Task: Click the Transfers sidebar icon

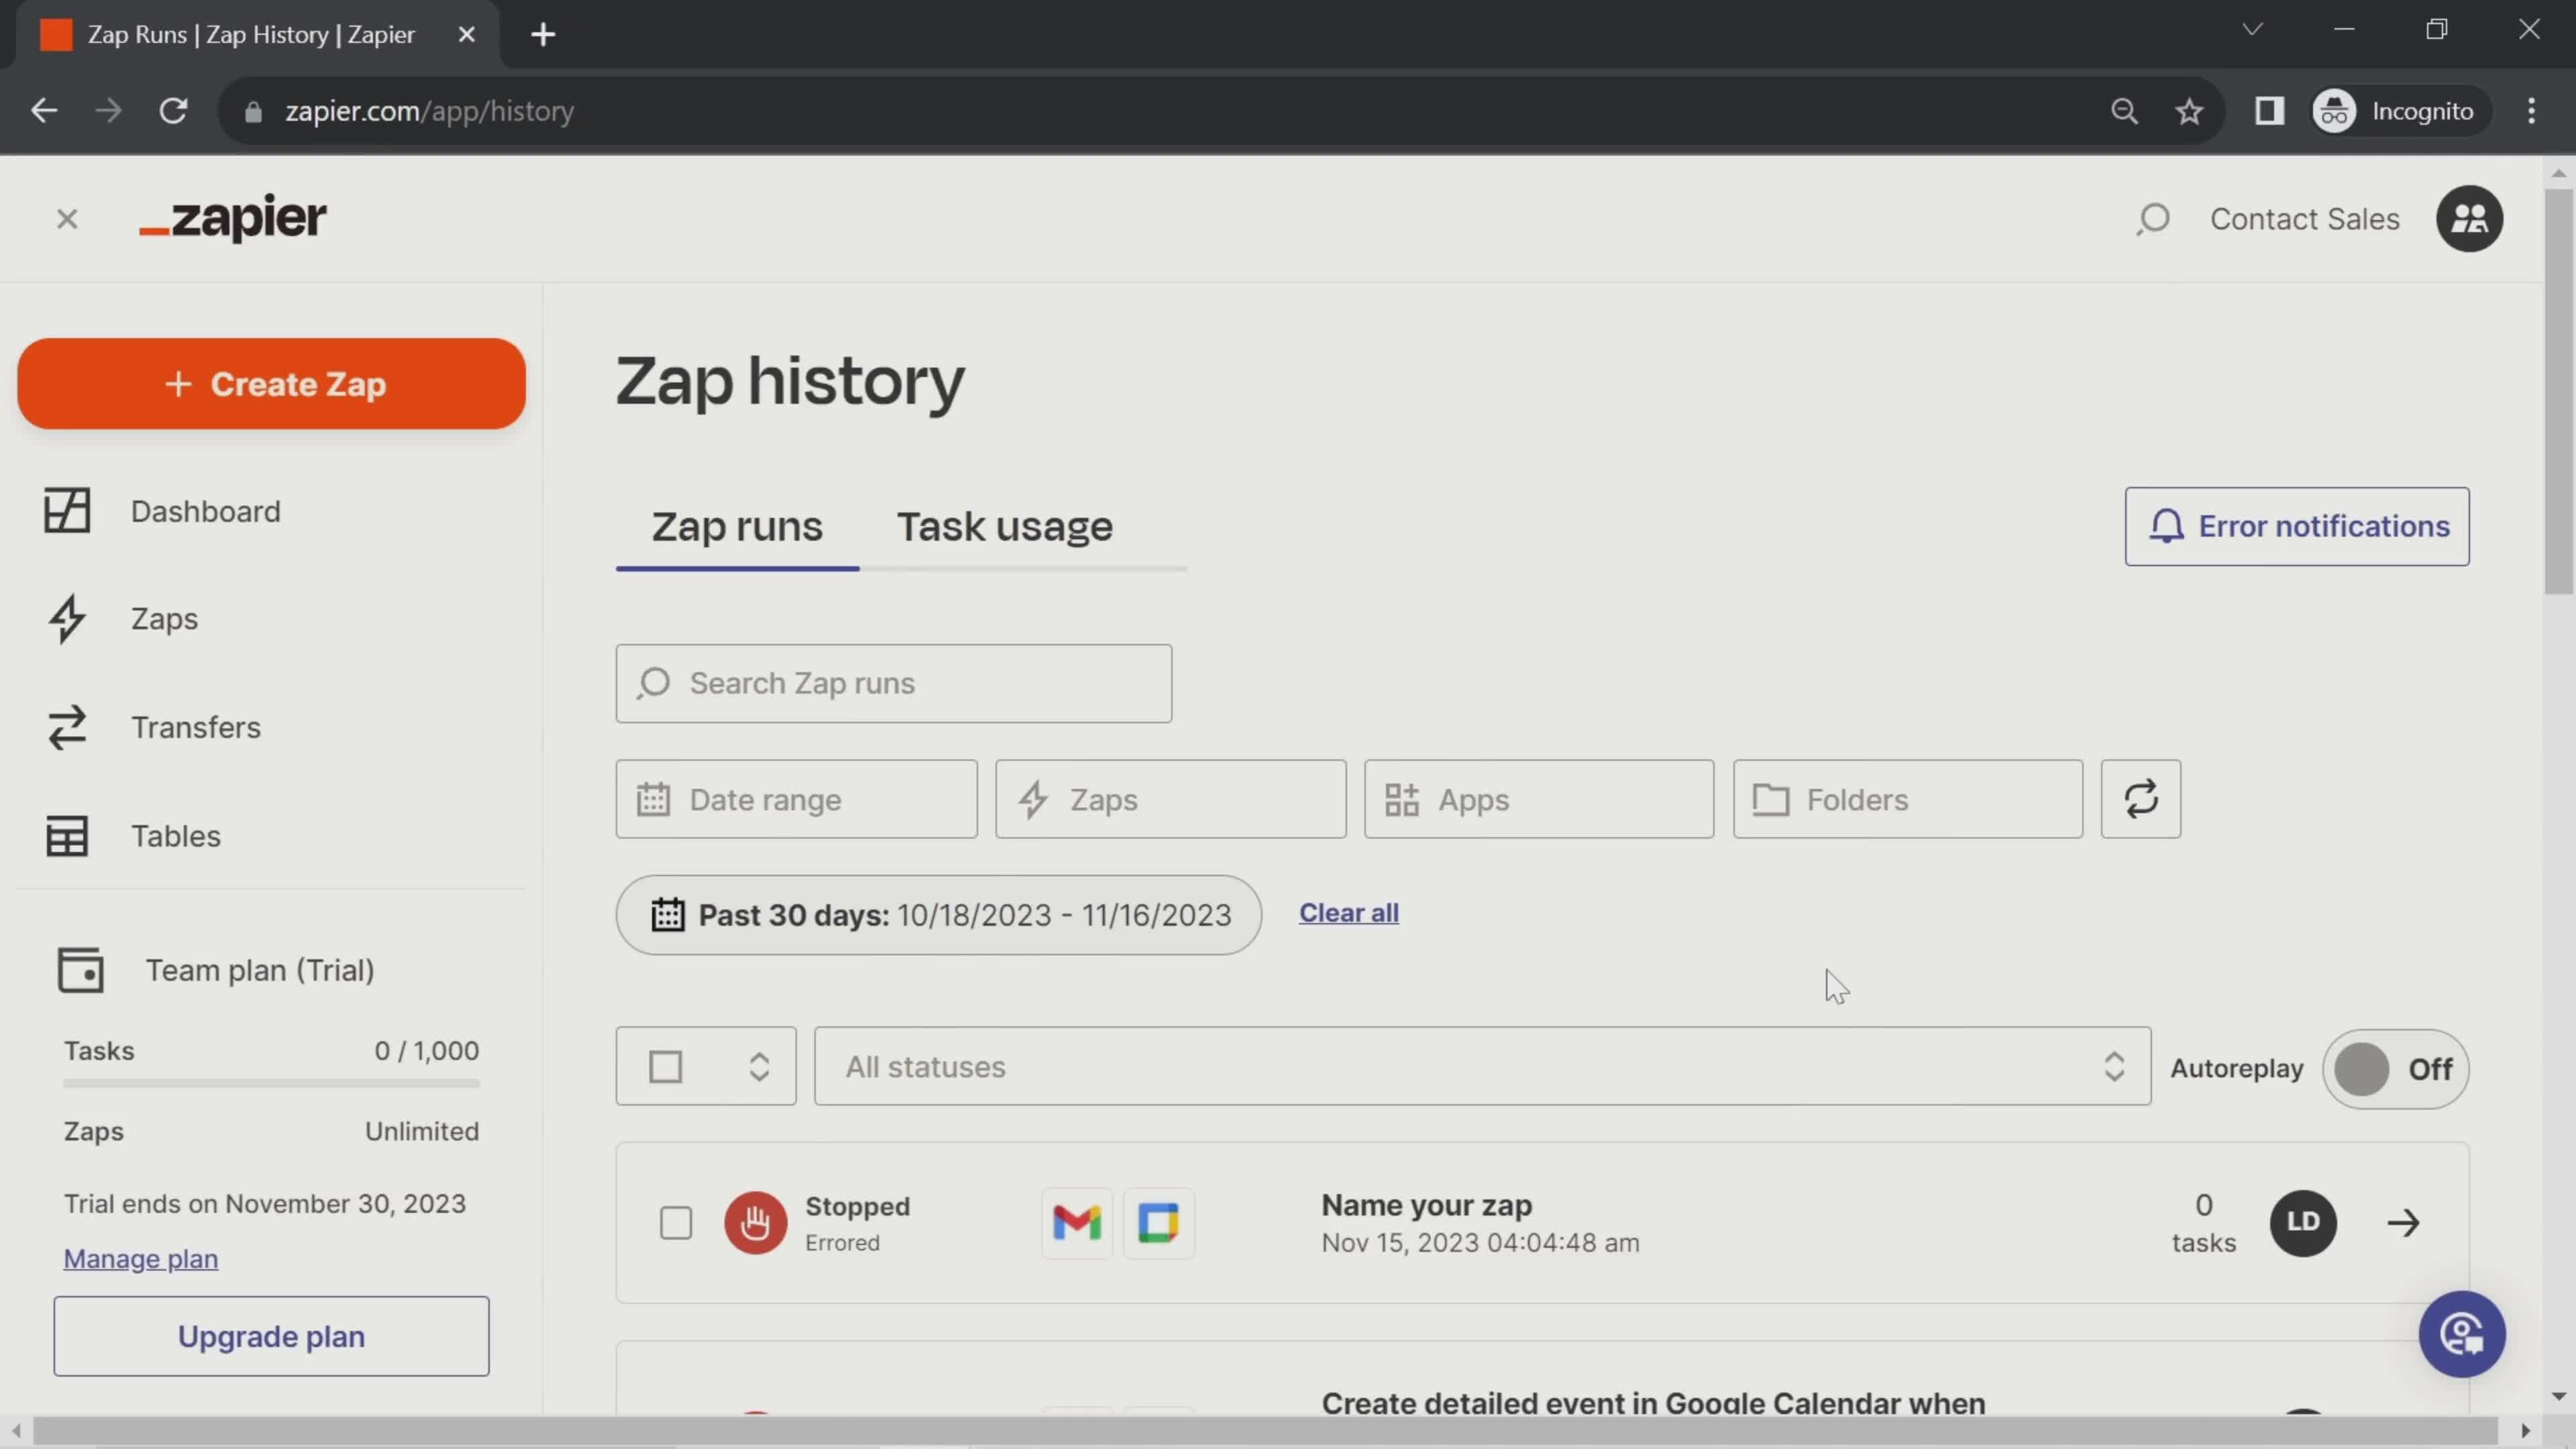Action: (x=66, y=727)
